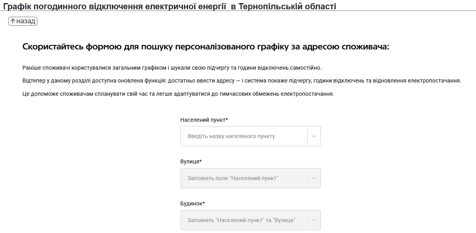Click the vertical separator in Вулиця combo box
The image size is (476, 233).
click(x=307, y=178)
